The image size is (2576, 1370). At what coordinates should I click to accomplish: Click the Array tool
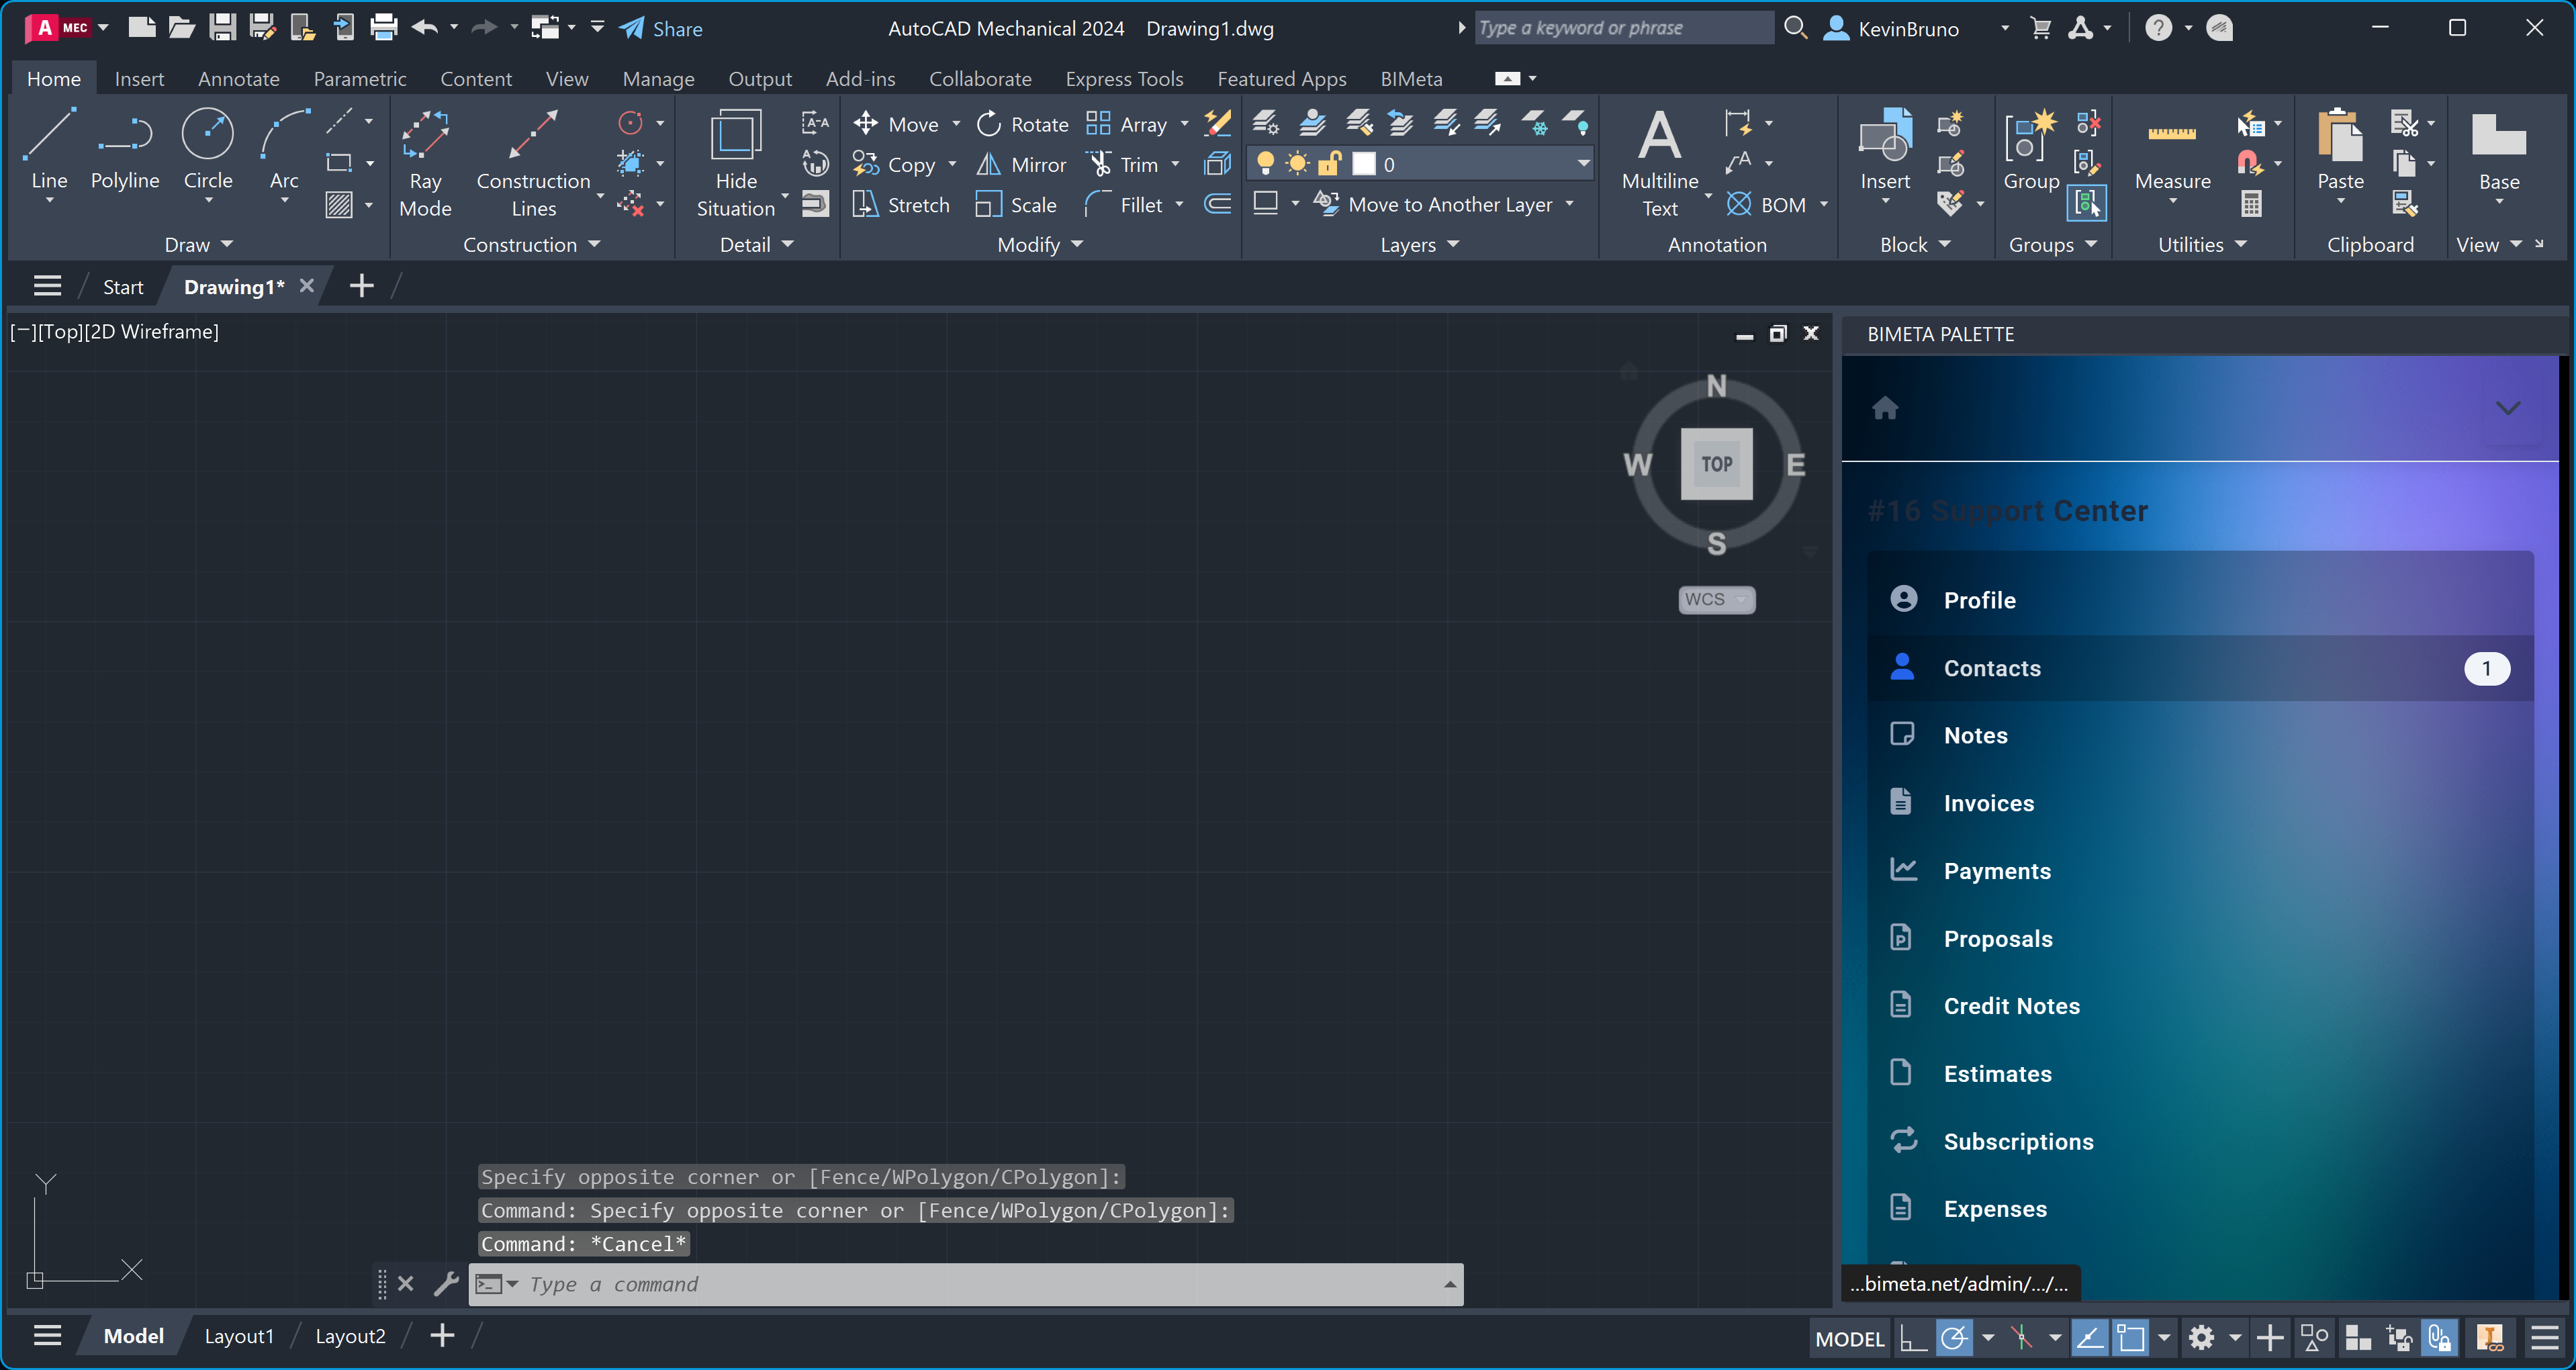point(1127,124)
